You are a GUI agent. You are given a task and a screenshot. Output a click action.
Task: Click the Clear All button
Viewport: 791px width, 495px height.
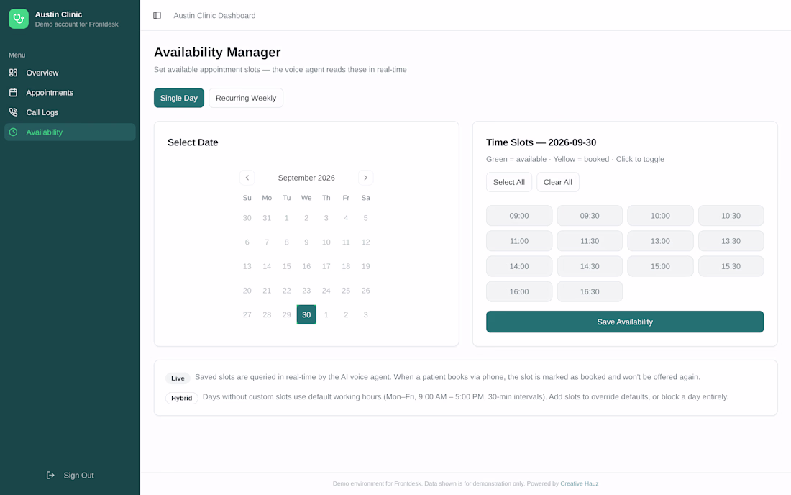point(558,182)
